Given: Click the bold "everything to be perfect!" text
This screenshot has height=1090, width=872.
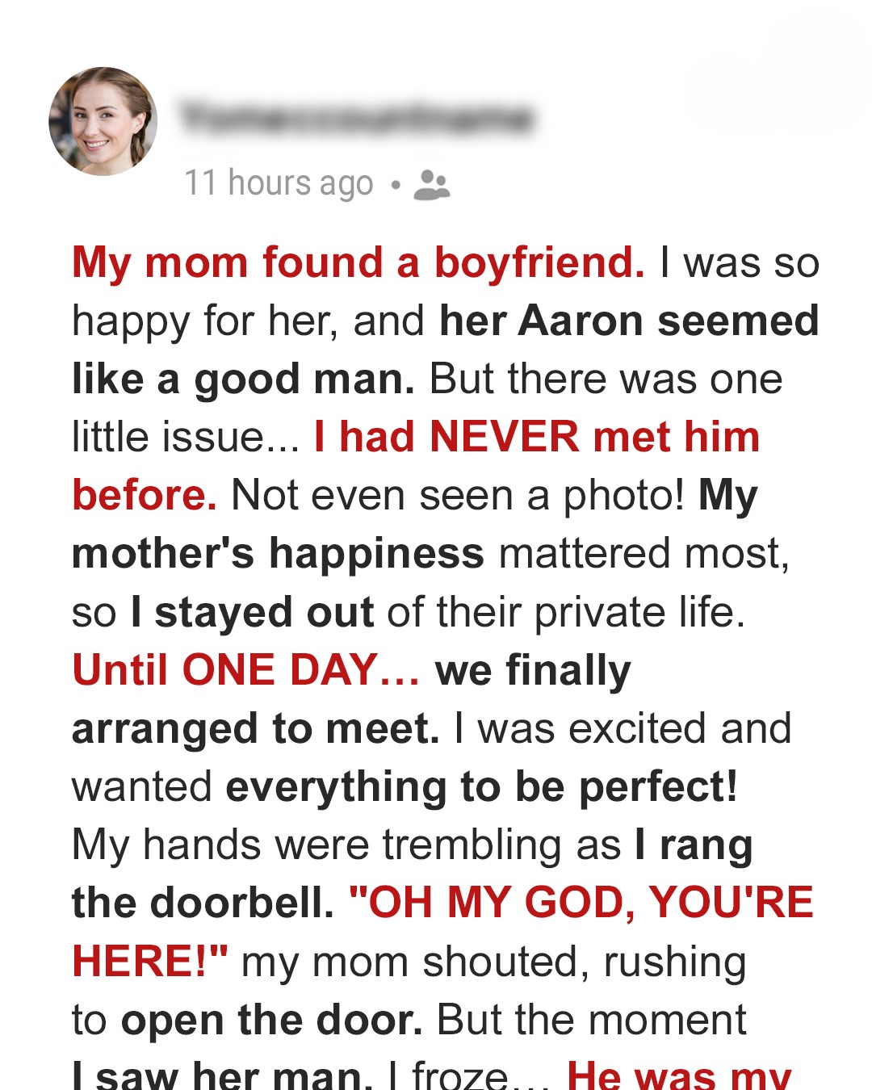Looking at the screenshot, I should tap(481, 786).
